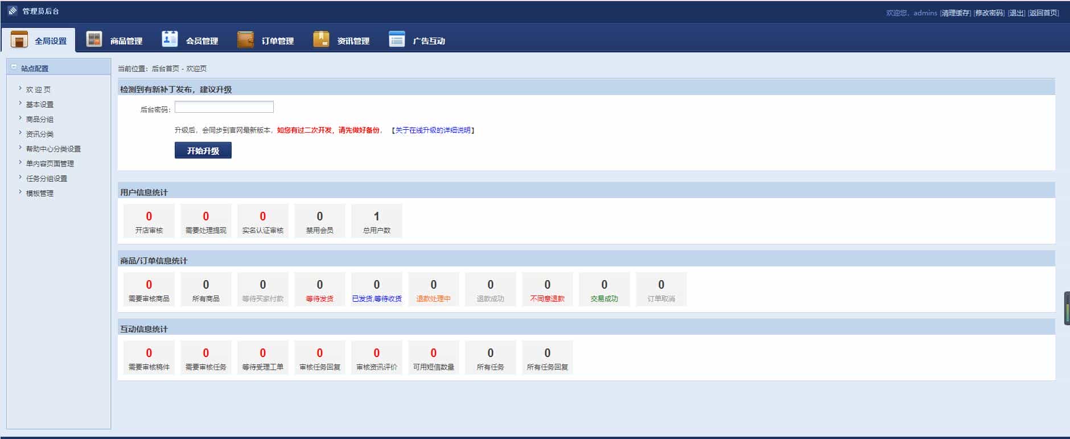This screenshot has height=439, width=1070.
Task: Open the 退款成功 card
Action: 491,289
